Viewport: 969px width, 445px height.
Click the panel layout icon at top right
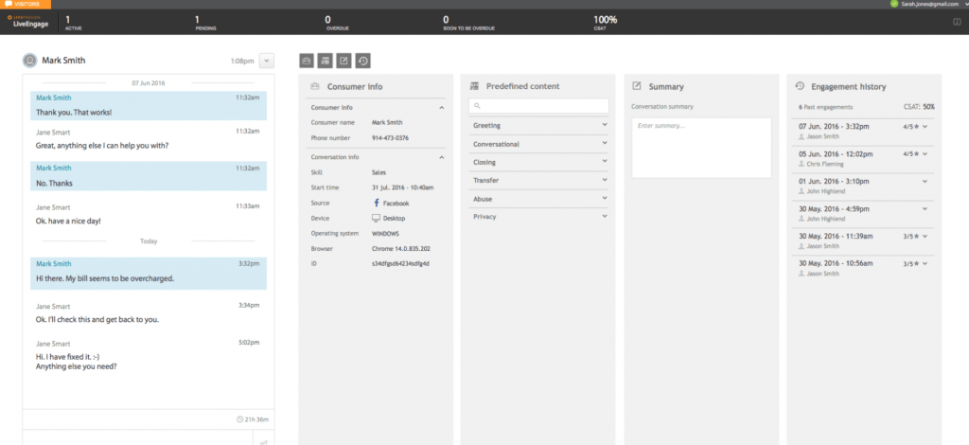pyautogui.click(x=958, y=22)
